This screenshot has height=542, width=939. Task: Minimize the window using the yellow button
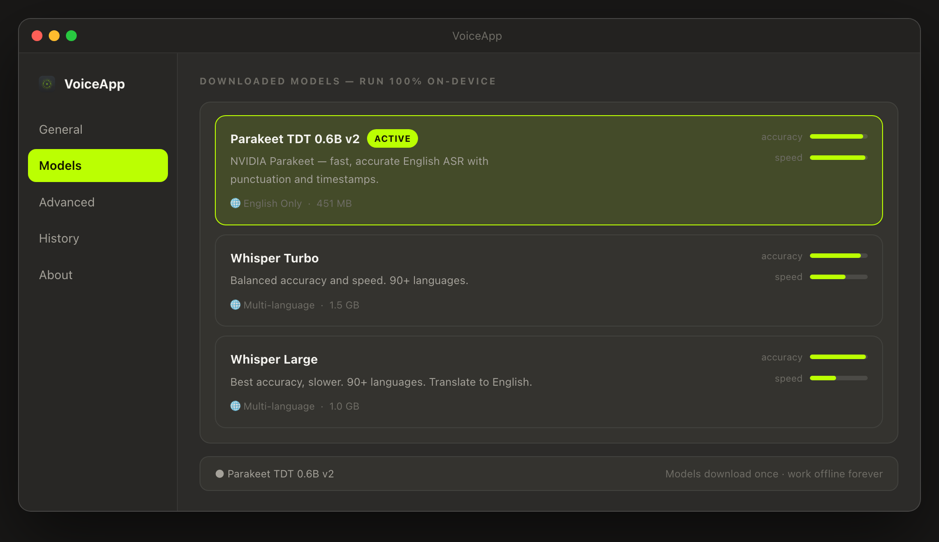pos(54,36)
